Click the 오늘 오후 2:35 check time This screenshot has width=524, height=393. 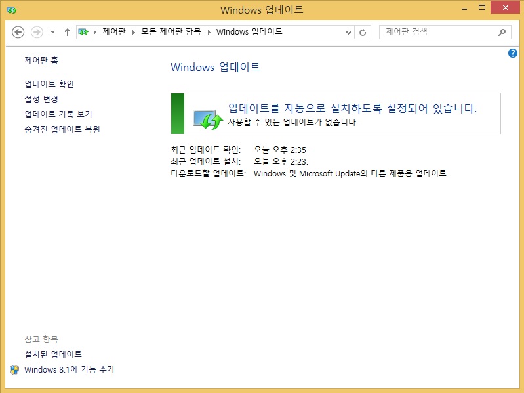pos(280,150)
